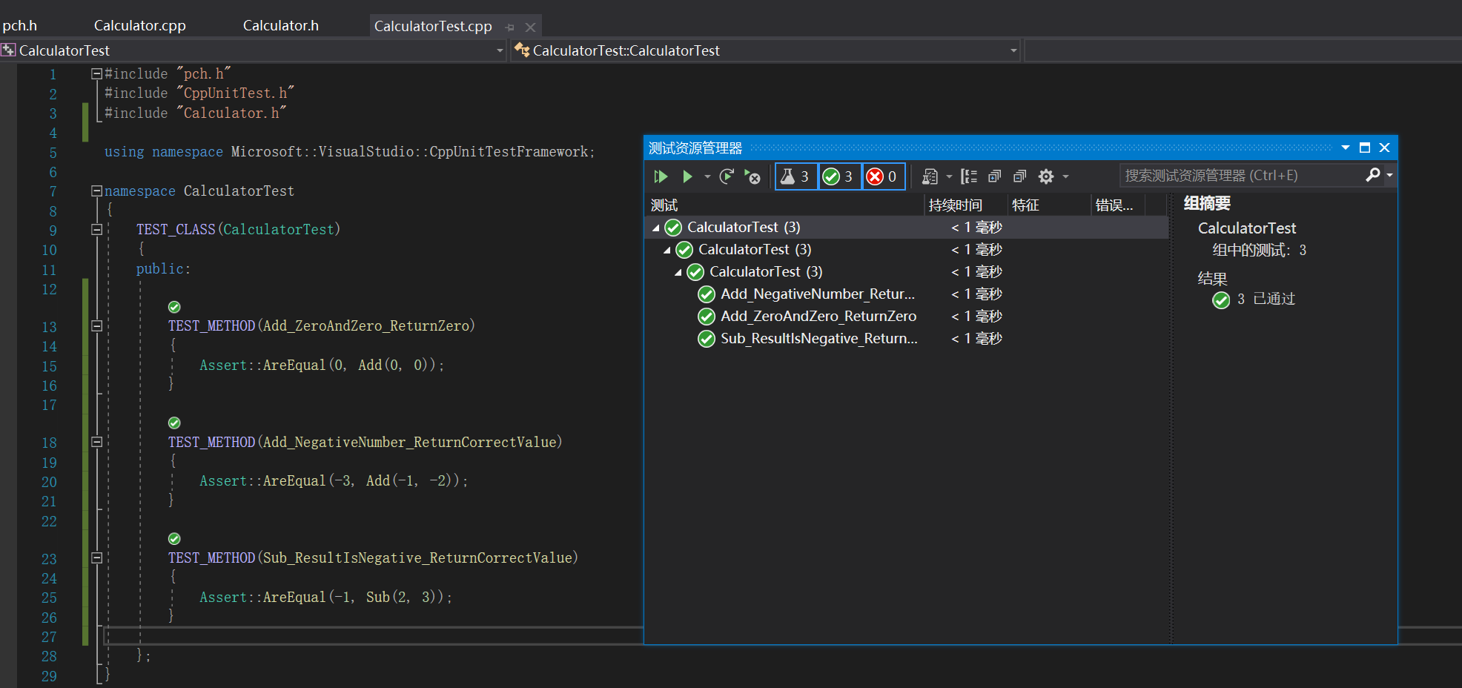Click the 'using namespace Microsoft' line

(x=349, y=152)
